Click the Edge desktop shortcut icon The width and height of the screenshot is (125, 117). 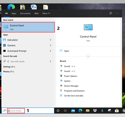(11, 7)
